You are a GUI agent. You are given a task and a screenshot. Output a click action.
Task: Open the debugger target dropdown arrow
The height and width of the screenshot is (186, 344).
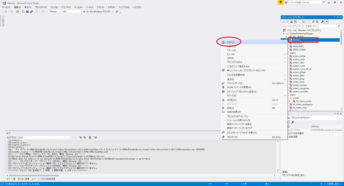tap(113, 12)
